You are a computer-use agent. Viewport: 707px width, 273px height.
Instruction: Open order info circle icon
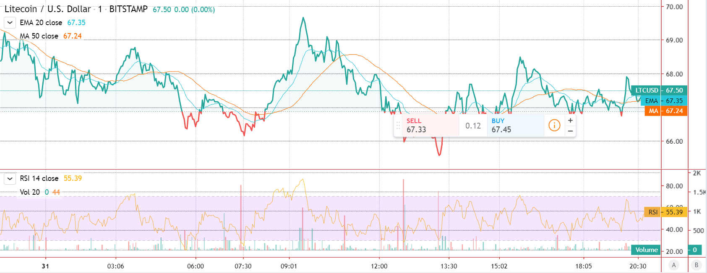(x=554, y=125)
